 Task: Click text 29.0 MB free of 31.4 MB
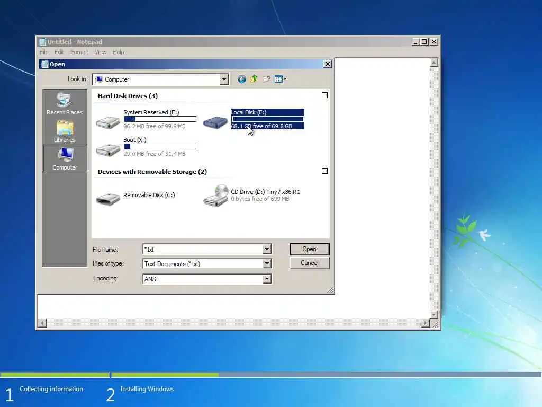(155, 154)
